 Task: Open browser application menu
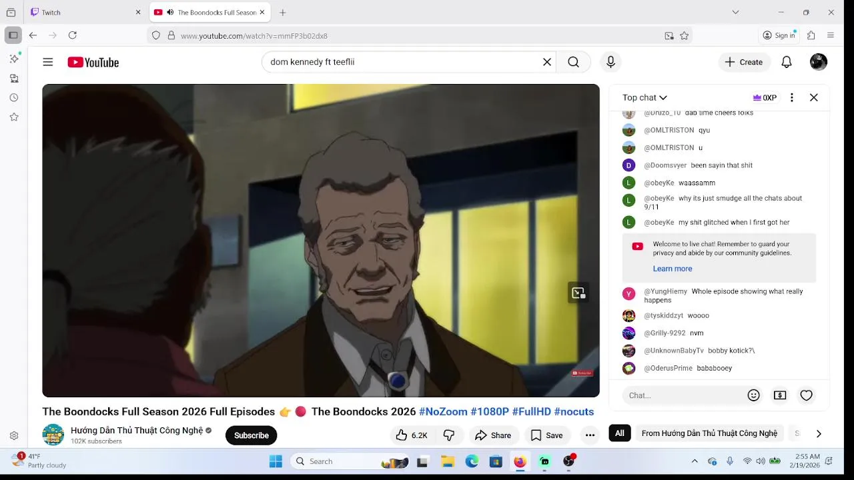click(x=831, y=35)
